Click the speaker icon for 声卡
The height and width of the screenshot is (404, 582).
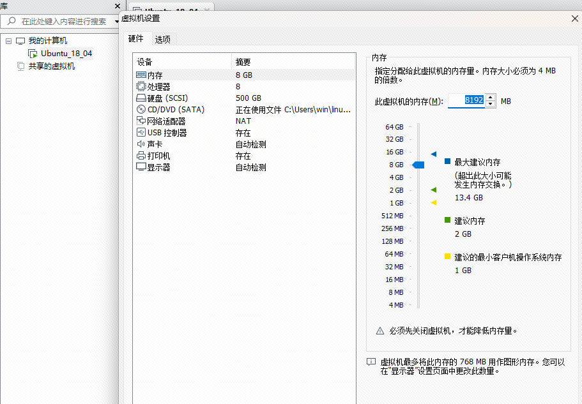(x=141, y=144)
